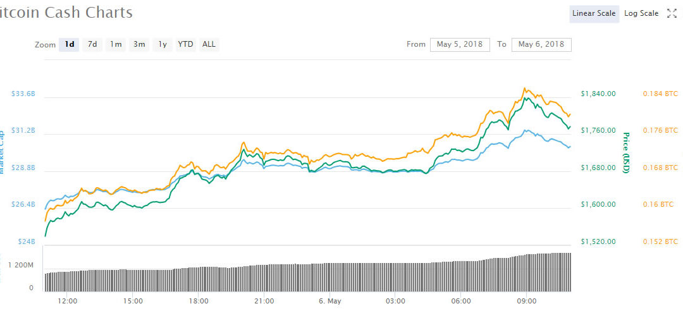
Task: Toggle fullscreen chart icon
Action: 672,13
